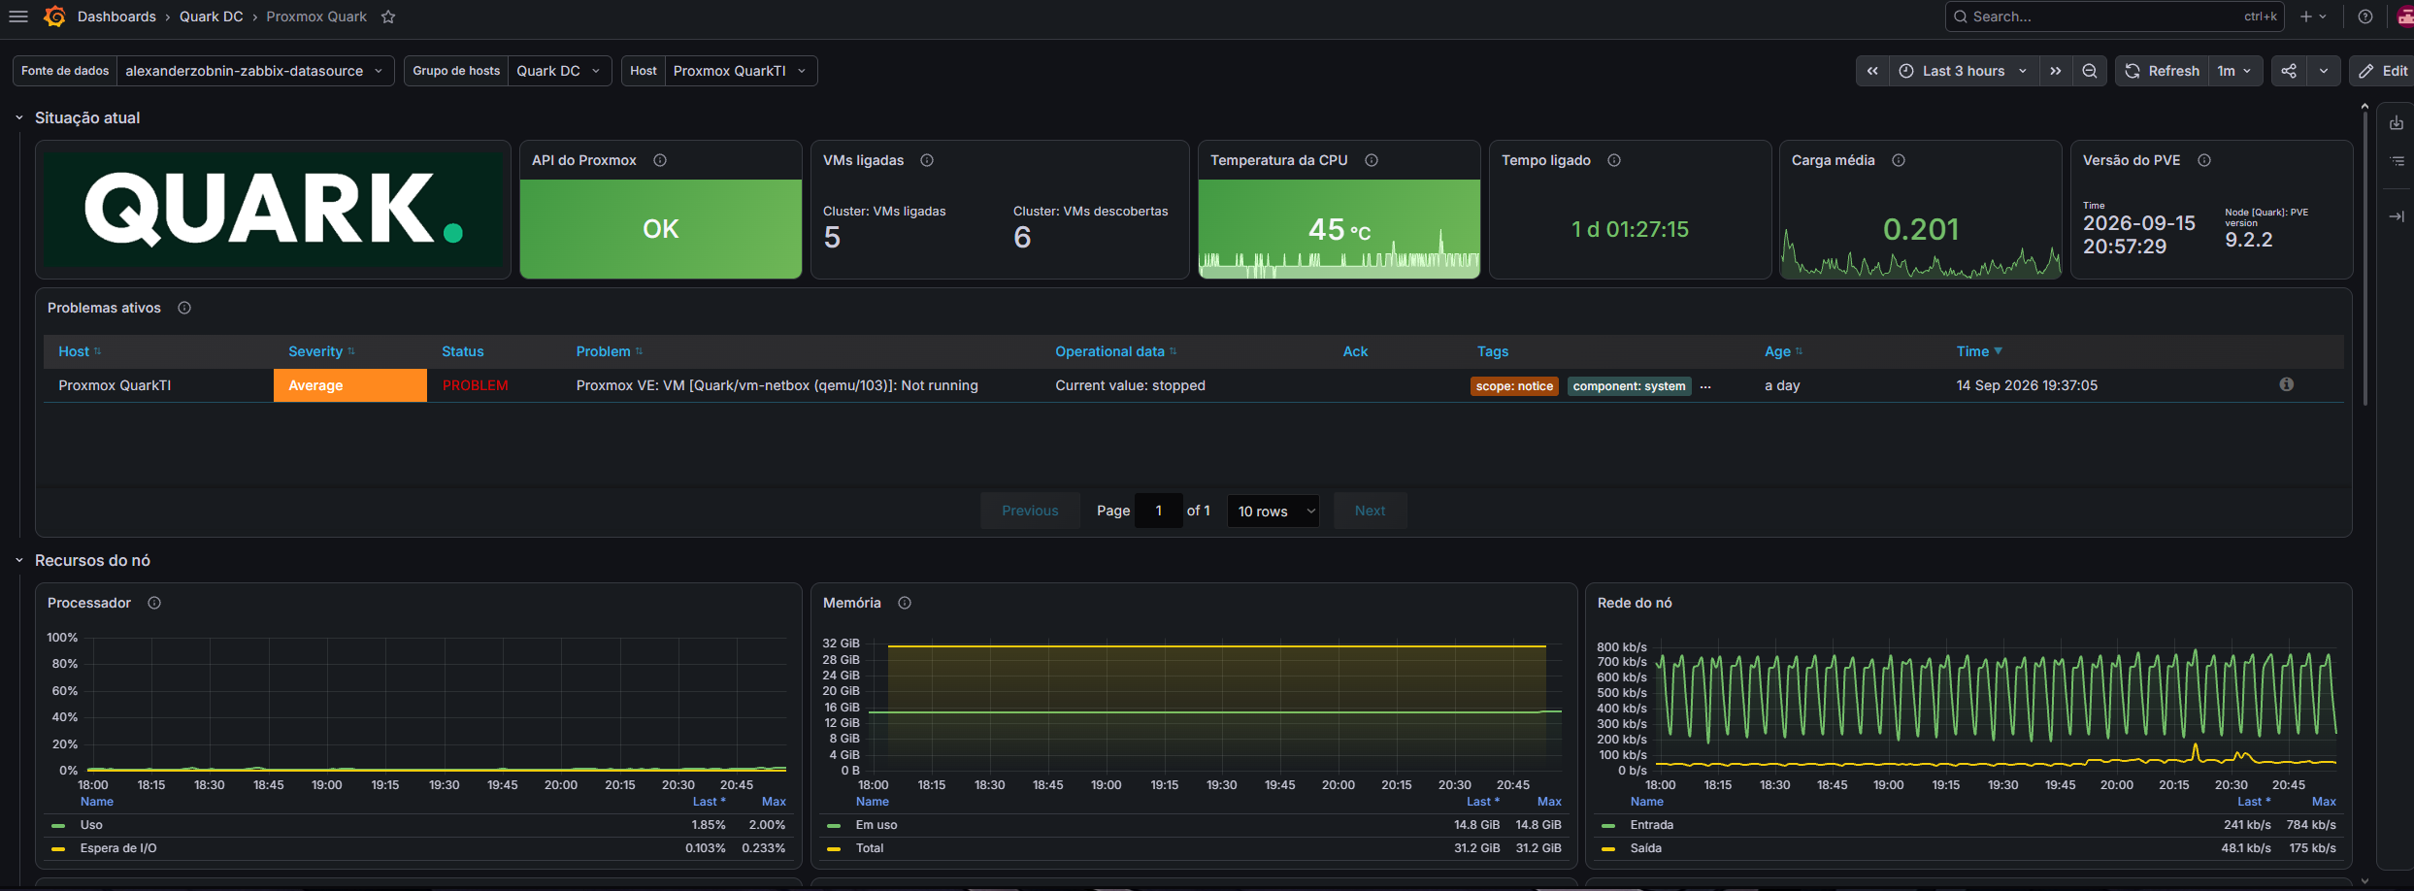Viewport: 2414px width, 891px height.
Task: Toggle the Espera de I/O legend series
Action: click(x=117, y=848)
